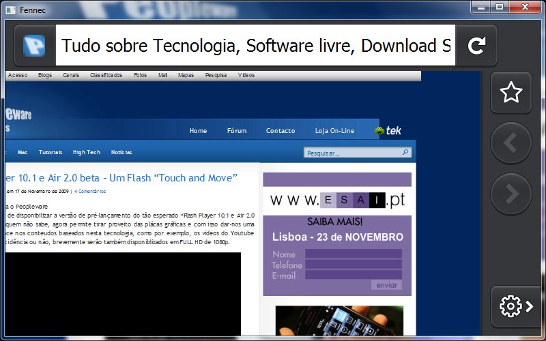Open the settings gear panel
The height and width of the screenshot is (341, 546).
516,306
